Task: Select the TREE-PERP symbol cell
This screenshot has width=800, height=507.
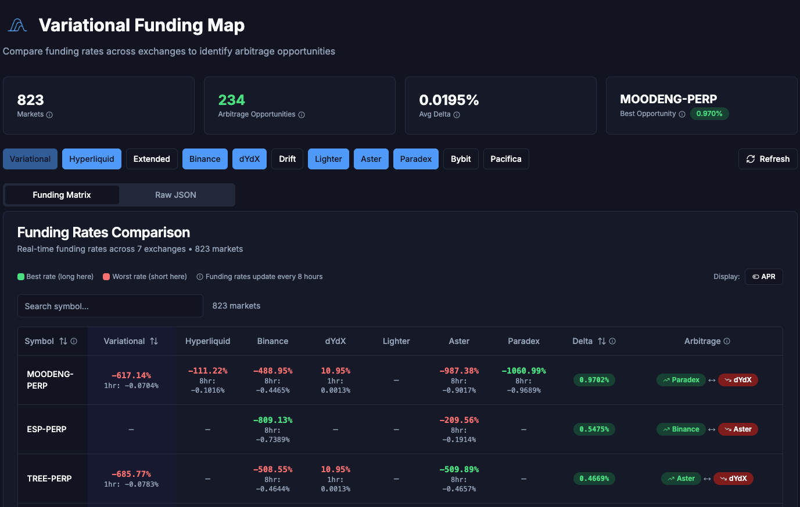Action: (x=49, y=479)
